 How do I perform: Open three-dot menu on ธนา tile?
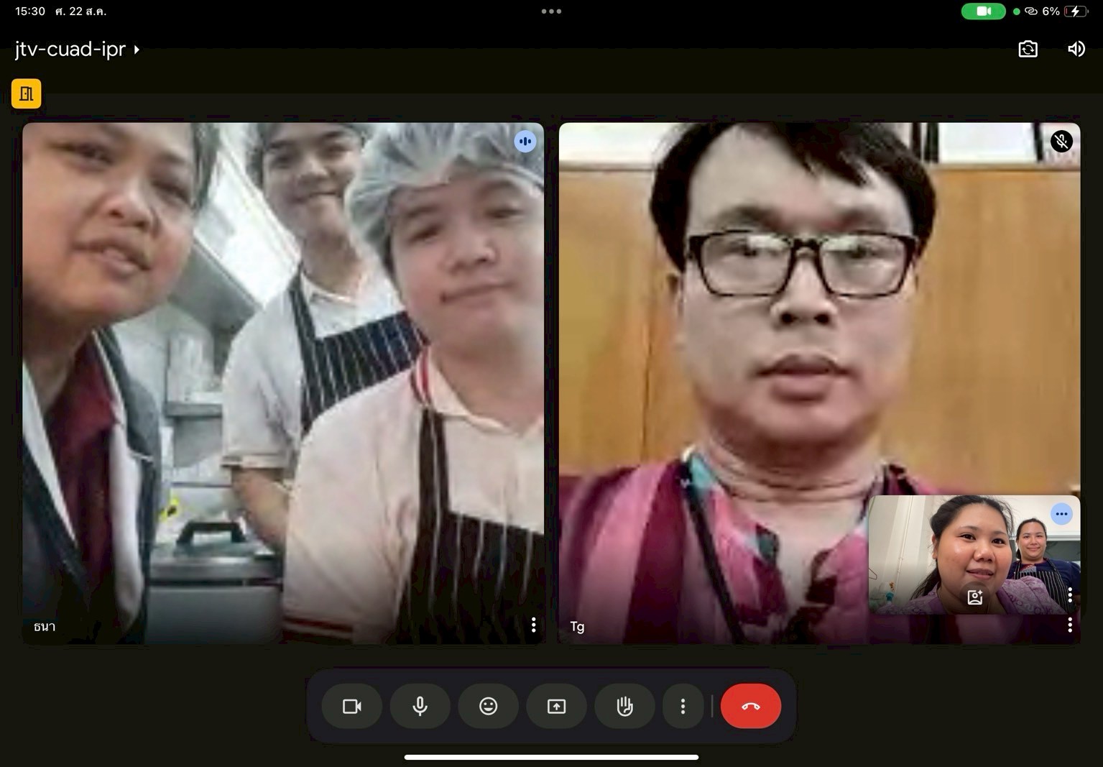click(533, 625)
